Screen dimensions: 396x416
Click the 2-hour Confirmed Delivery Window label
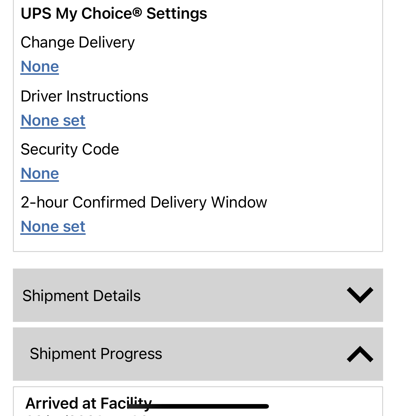(144, 202)
